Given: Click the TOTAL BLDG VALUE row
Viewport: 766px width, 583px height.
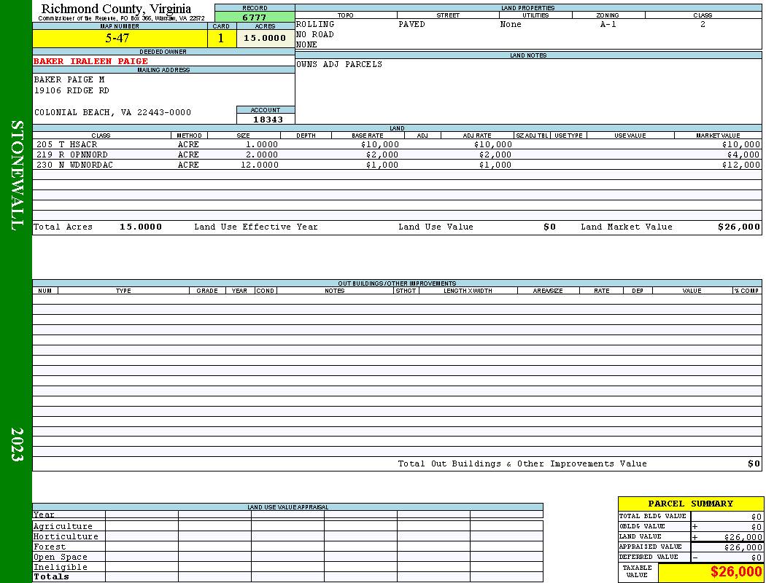Looking at the screenshot, I should [x=690, y=516].
